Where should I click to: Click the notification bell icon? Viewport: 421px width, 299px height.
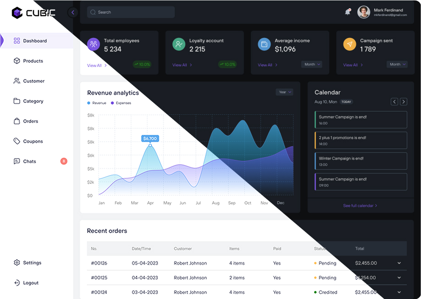(348, 12)
